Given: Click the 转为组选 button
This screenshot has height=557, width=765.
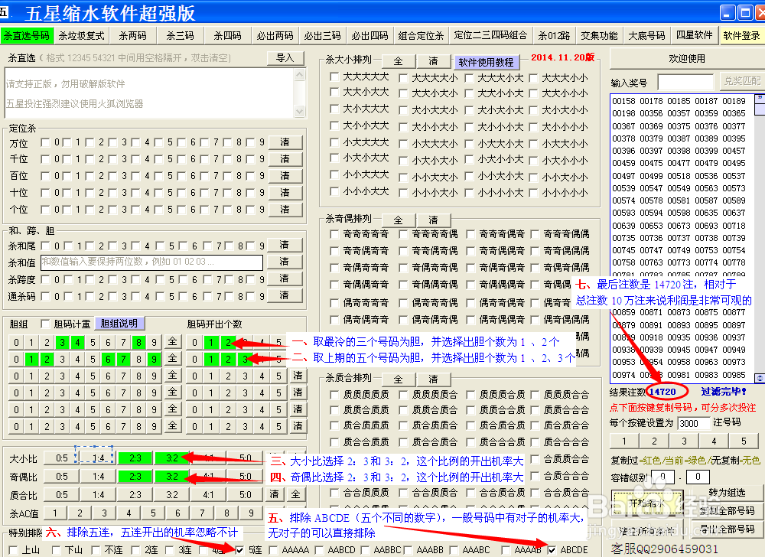Looking at the screenshot, I should point(727,493).
